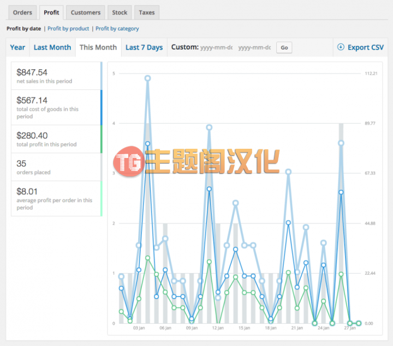Viewport: 393px width, 346px height.
Task: Highlight the $8.01 average profit legend
Action: (57, 199)
